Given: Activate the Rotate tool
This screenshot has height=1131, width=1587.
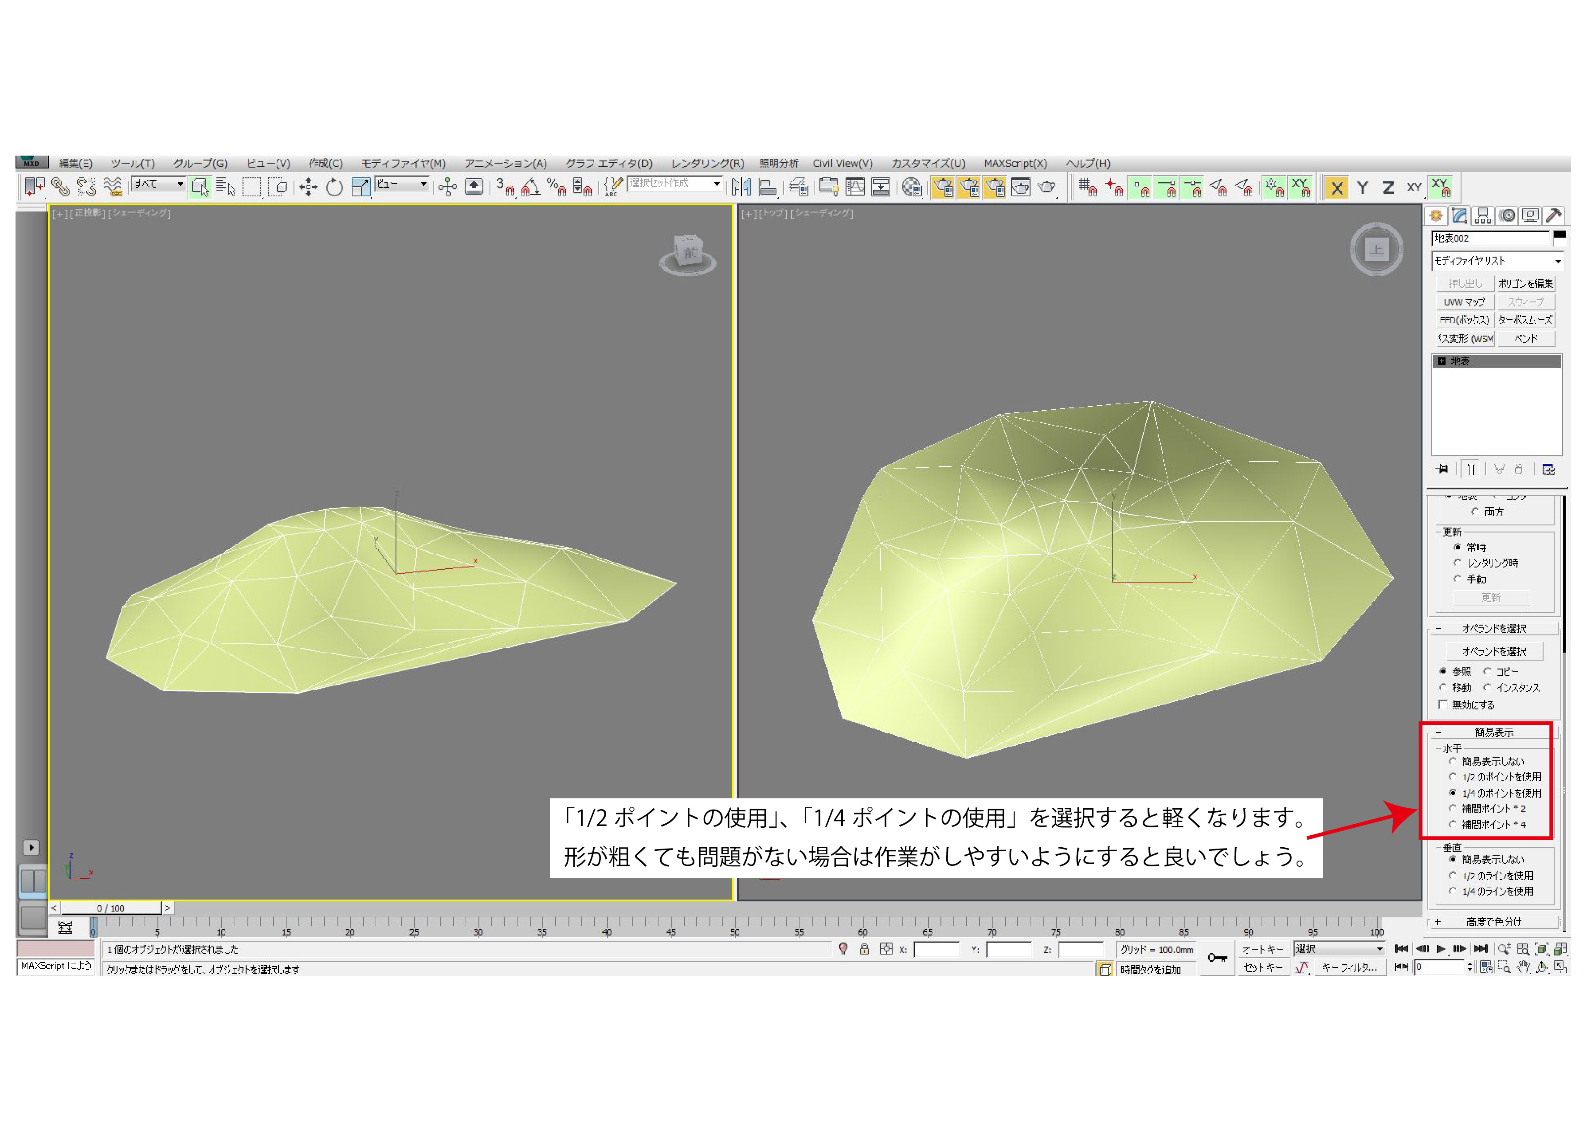Looking at the screenshot, I should (x=334, y=187).
